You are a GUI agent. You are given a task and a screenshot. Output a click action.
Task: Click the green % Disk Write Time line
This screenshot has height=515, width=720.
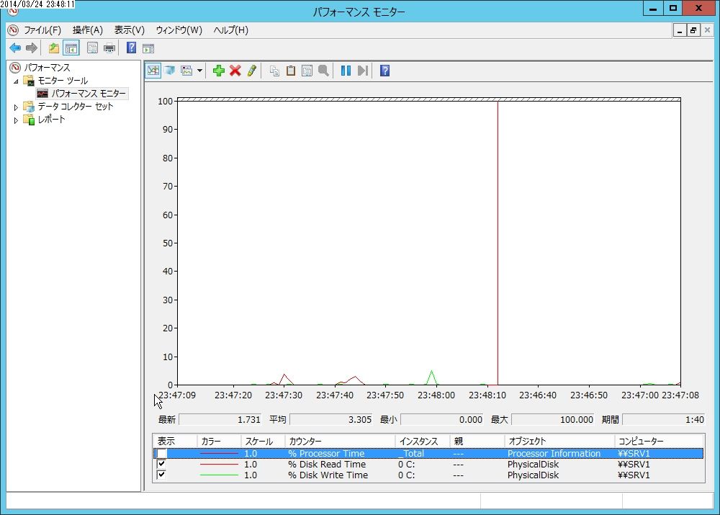pos(219,475)
